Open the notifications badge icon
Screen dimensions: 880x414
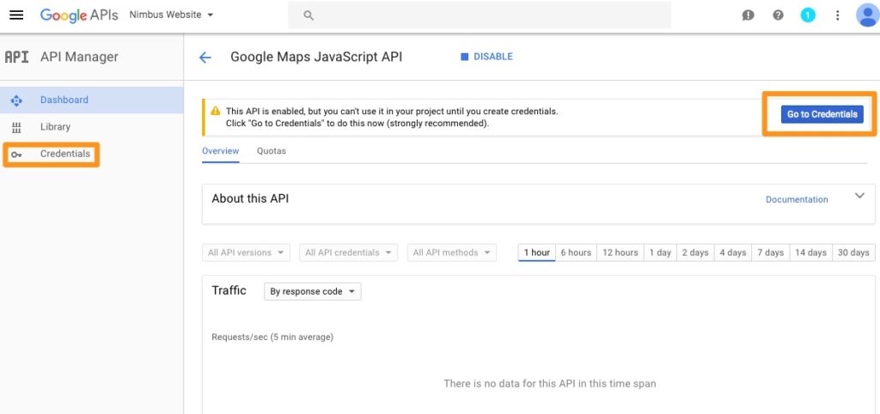coord(808,15)
